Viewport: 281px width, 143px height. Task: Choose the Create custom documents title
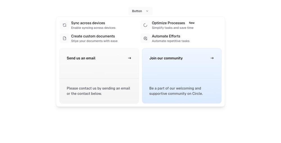tap(93, 36)
